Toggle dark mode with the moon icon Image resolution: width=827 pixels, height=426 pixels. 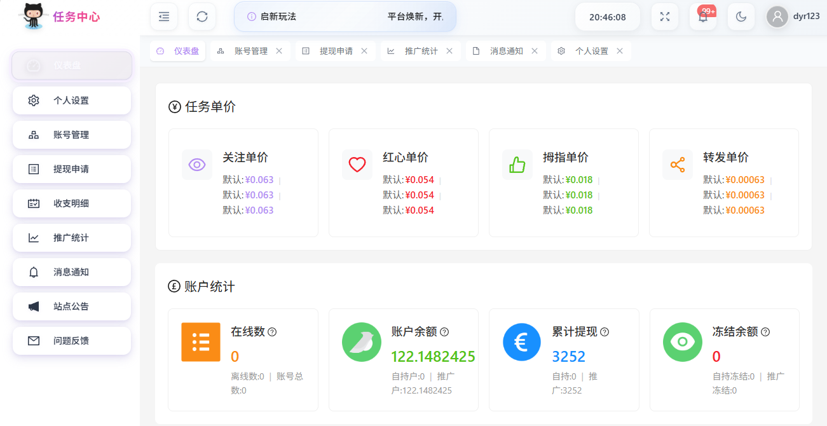click(741, 17)
